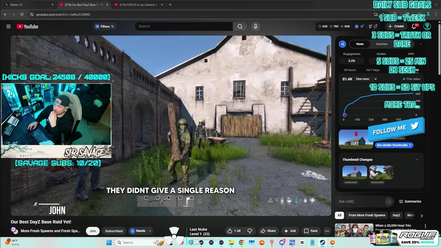Viewport: 441px width, 248px height.
Task: Select the 'From More Fresh Spawns' chip
Action: [367, 215]
